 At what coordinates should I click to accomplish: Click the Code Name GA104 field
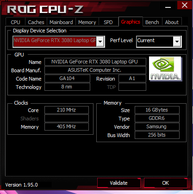67,78
